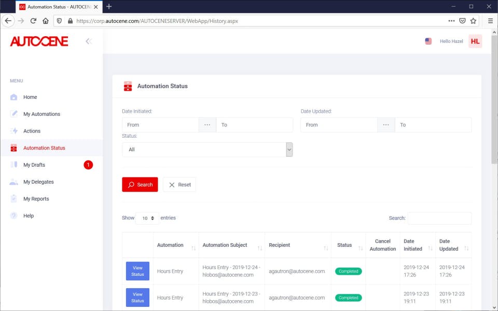
Task: Open the language flag icon in the header
Action: coord(428,41)
